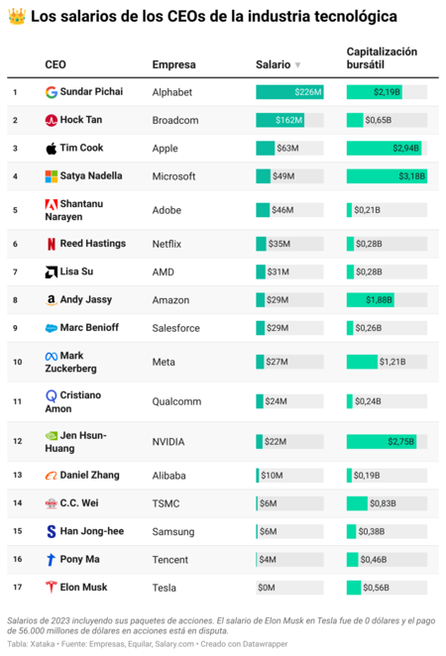
Task: Click the Samsung logo next to Han Jong-hee
Action: (52, 531)
